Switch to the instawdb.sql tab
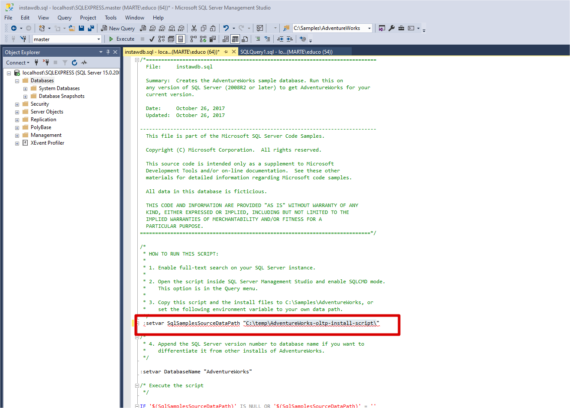Image resolution: width=570 pixels, height=408 pixels. click(x=172, y=52)
